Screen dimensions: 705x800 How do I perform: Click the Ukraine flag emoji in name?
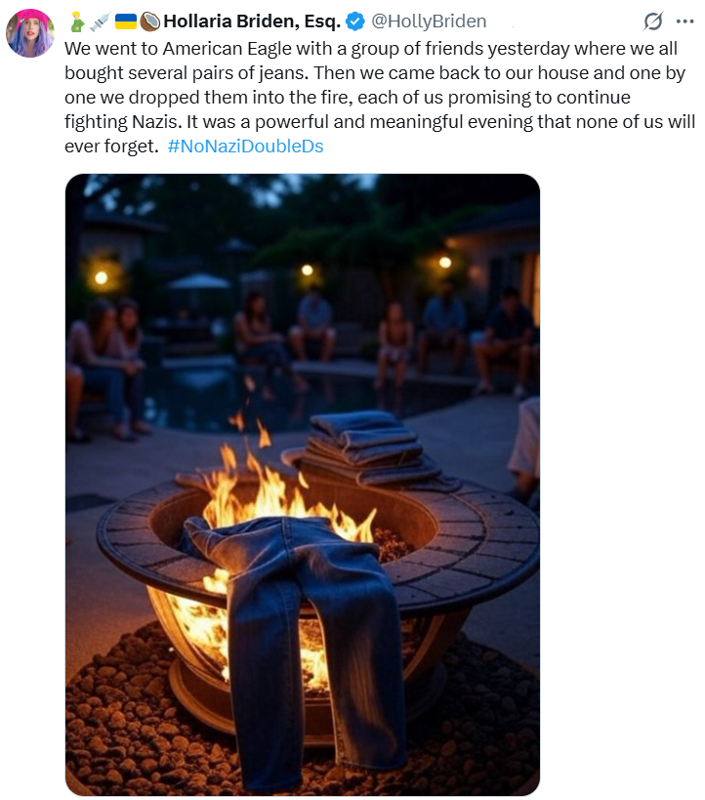126,21
